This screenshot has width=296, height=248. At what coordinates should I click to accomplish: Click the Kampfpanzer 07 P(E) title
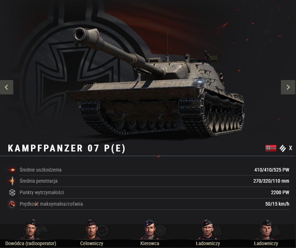66,148
